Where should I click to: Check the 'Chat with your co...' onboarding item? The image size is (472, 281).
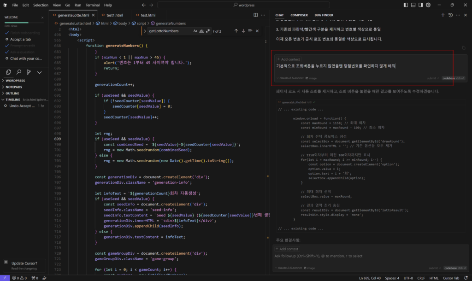[x=6, y=59]
